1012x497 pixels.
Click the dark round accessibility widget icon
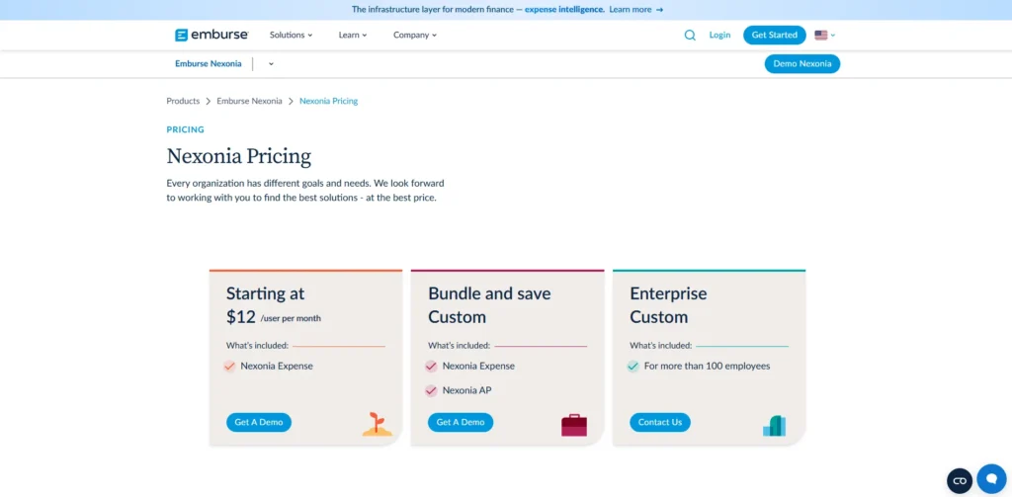coord(959,481)
